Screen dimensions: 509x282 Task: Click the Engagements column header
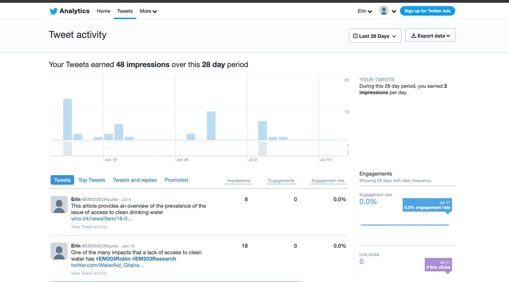[x=281, y=181]
